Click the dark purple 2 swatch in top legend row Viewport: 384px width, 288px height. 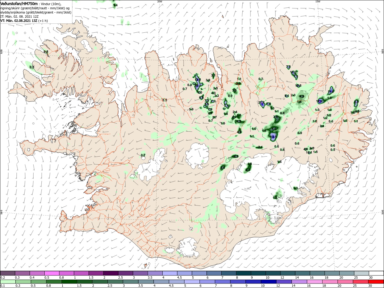(110, 273)
